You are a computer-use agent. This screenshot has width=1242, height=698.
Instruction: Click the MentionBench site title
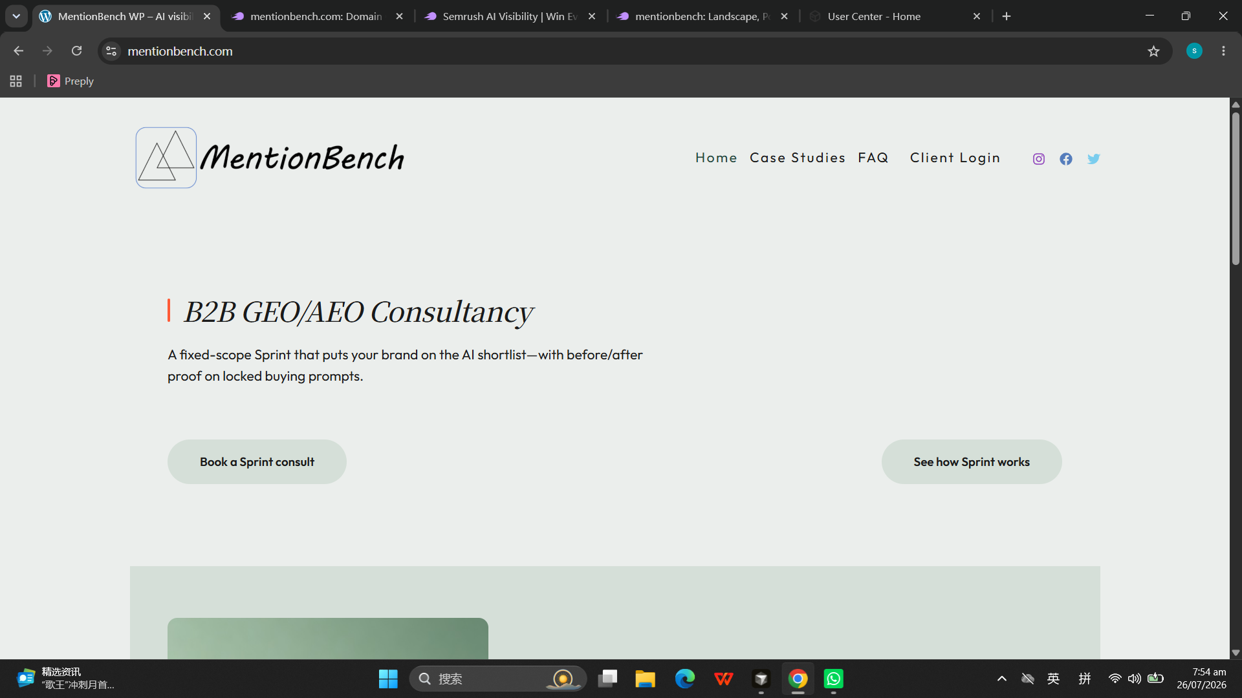(302, 158)
